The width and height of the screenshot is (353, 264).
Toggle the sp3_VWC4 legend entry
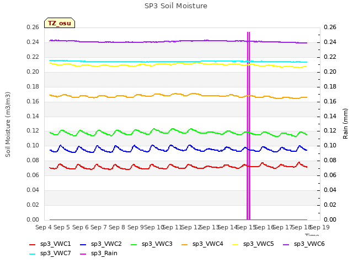(x=202, y=244)
